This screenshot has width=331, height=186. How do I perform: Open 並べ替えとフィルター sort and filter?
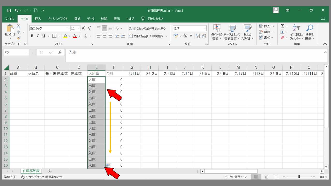point(296,32)
